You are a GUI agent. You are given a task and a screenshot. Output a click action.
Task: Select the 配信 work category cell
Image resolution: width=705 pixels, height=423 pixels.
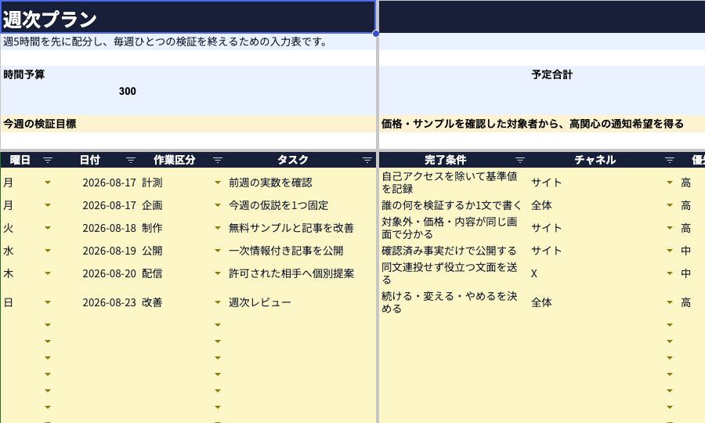182,273
